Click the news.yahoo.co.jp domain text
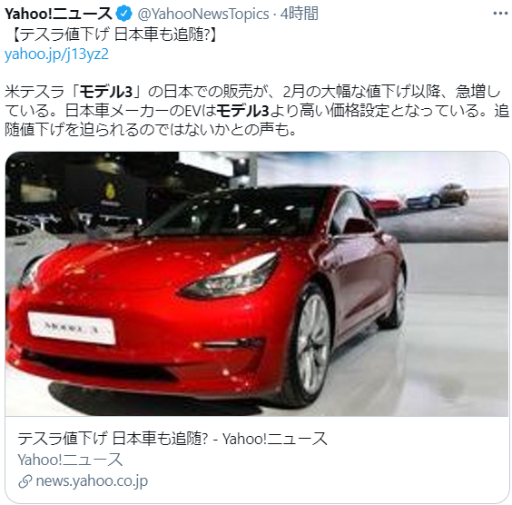This screenshot has width=512, height=505. tap(92, 481)
